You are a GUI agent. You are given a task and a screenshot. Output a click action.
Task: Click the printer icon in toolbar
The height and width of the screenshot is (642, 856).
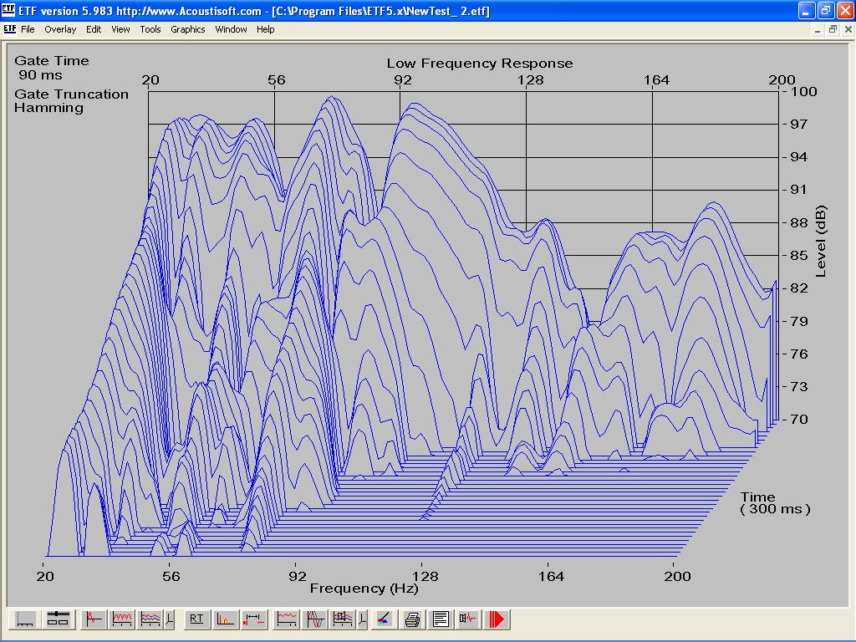[412, 619]
